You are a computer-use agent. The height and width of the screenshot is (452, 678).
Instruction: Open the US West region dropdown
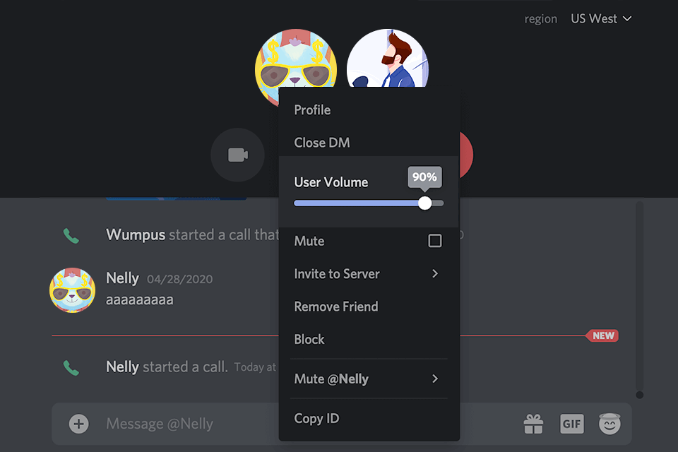(601, 18)
